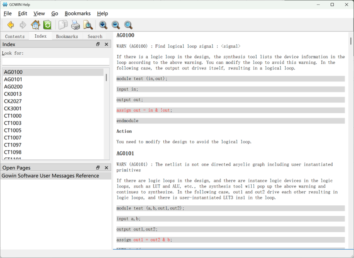Open the Bookmarks menu
Viewport: 354px width, 258px height.
pos(78,13)
